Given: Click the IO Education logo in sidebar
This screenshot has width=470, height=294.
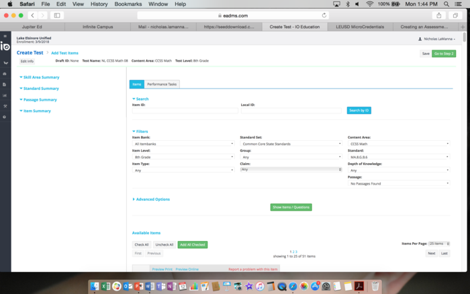Looking at the screenshot, I should click(x=5, y=48).
